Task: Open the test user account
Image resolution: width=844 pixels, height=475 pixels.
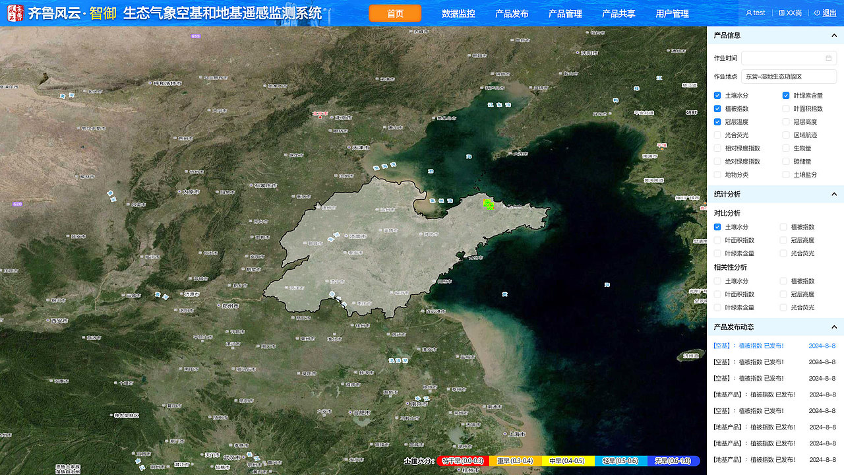Action: coord(756,13)
